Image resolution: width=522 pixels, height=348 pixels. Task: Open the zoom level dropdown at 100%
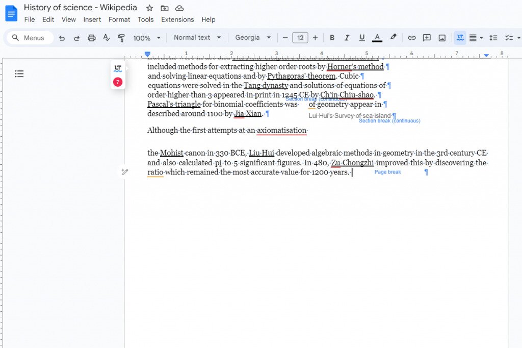(x=146, y=37)
